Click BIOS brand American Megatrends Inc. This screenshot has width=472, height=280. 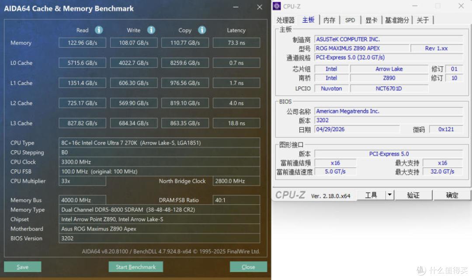tap(389, 111)
